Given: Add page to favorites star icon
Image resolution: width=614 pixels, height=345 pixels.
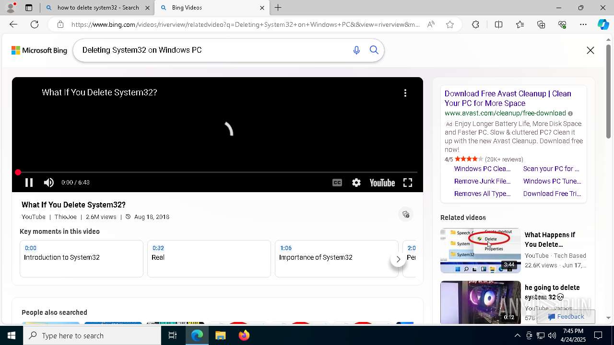Looking at the screenshot, I should tap(450, 24).
